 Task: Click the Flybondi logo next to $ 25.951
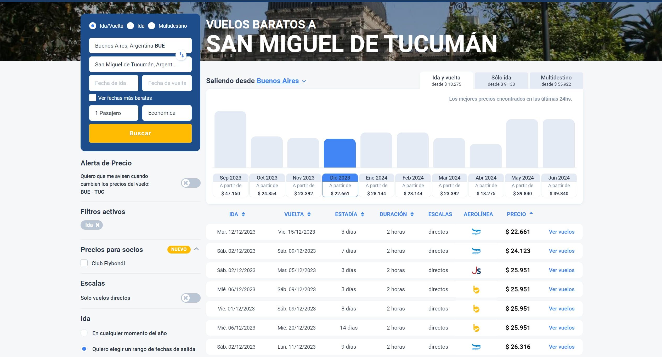tap(477, 289)
